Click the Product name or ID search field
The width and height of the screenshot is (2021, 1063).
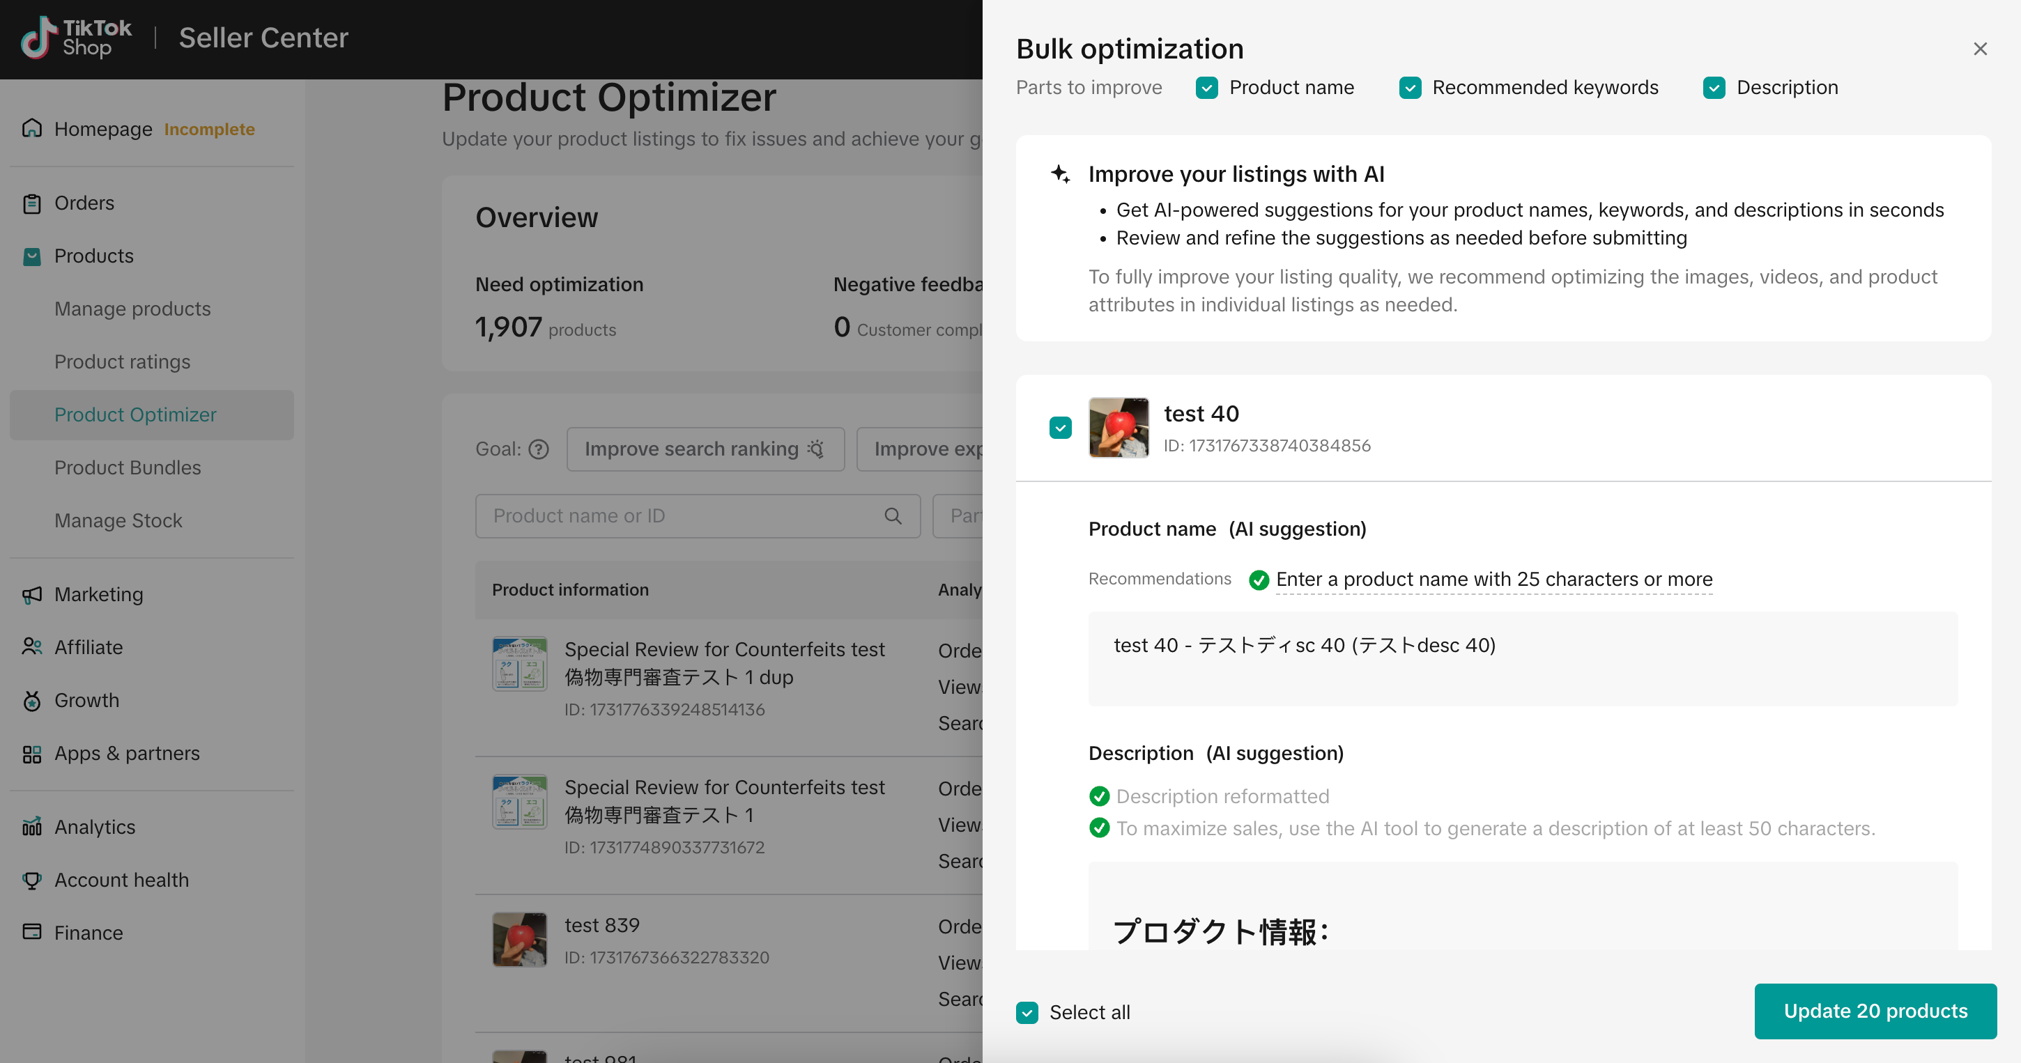[698, 515]
